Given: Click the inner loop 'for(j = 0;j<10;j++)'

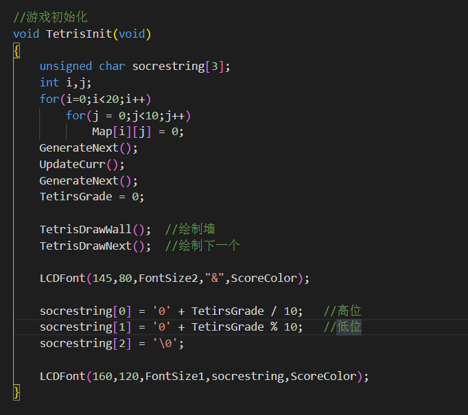Looking at the screenshot, I should 128,115.
